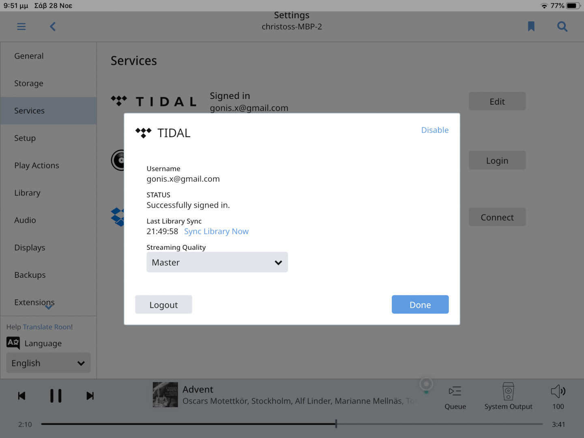Click the Disable TIDAL link
Screen dimensions: 584x438
[435, 130]
